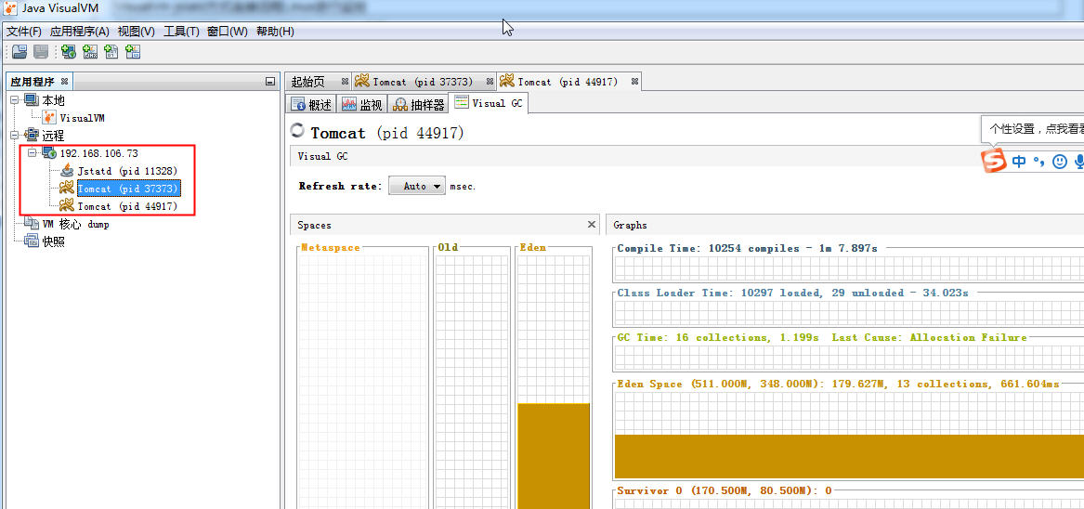Close the 应用程序 panel tab
The width and height of the screenshot is (1084, 509).
[x=64, y=81]
